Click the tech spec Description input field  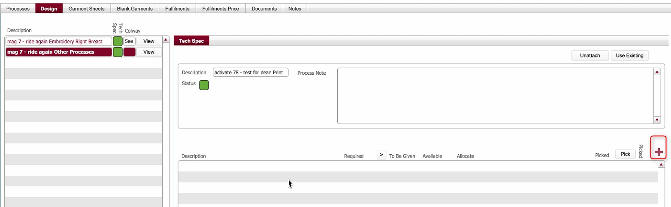[x=251, y=73]
